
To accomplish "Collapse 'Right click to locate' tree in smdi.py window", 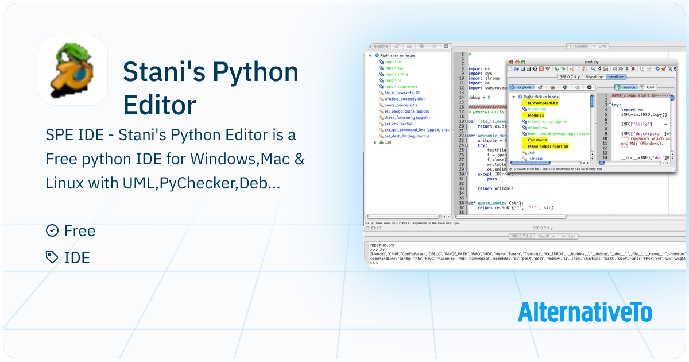I will point(514,97).
